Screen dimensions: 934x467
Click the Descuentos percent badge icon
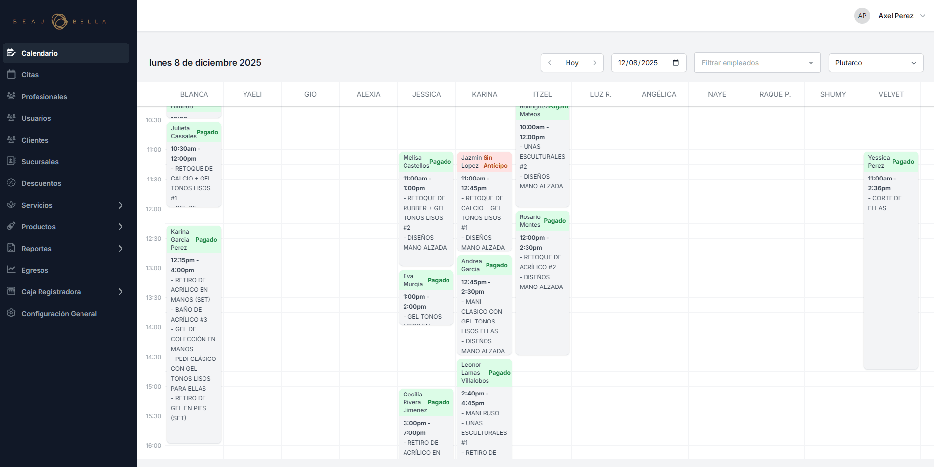coord(11,183)
